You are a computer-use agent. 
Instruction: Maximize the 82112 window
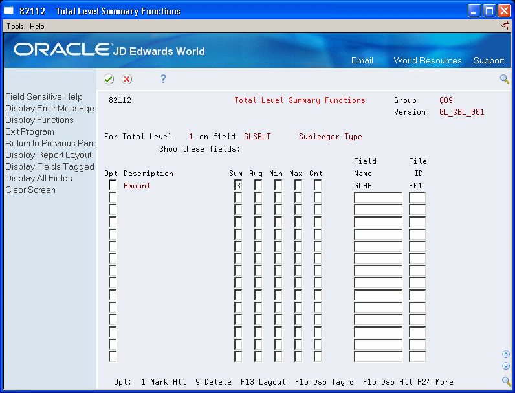(489, 11)
